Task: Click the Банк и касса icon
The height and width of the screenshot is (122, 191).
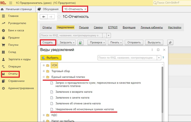Action: [x=4, y=30]
